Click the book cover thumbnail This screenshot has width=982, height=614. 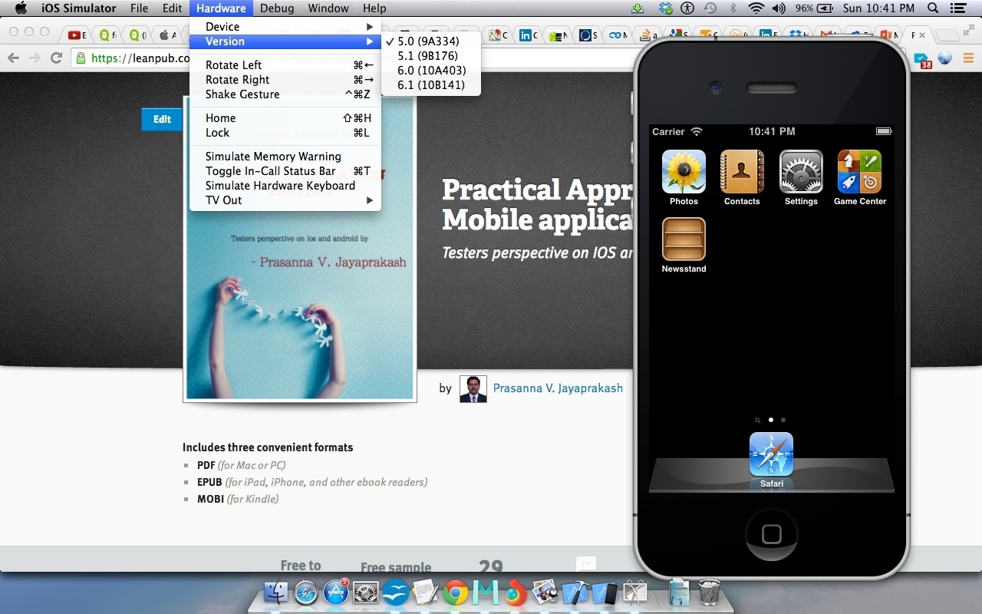pyautogui.click(x=300, y=307)
